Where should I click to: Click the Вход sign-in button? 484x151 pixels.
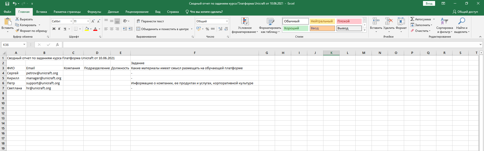pos(429,4)
